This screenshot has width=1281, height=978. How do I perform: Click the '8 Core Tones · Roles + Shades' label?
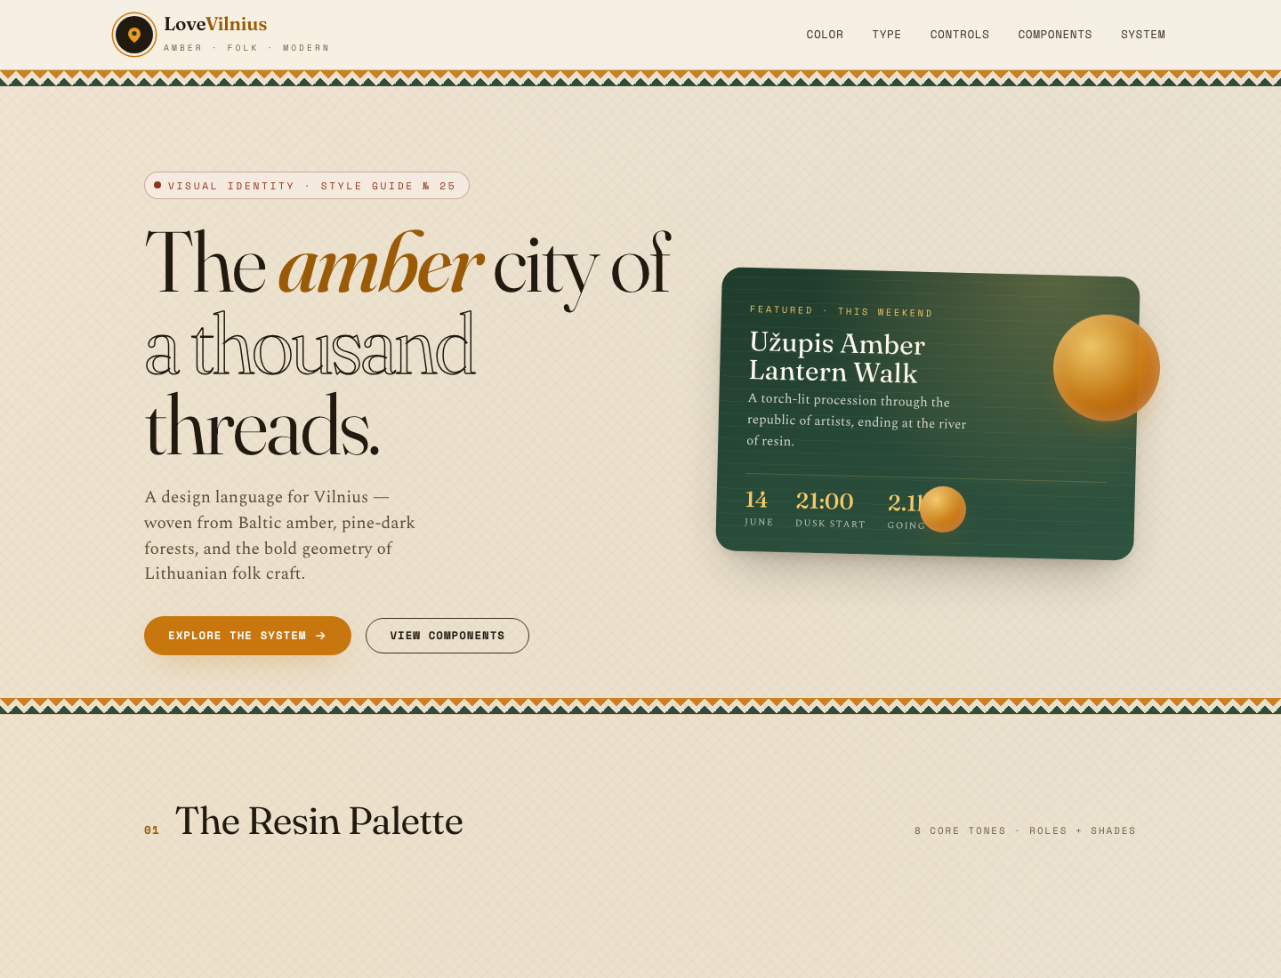pos(1025,831)
